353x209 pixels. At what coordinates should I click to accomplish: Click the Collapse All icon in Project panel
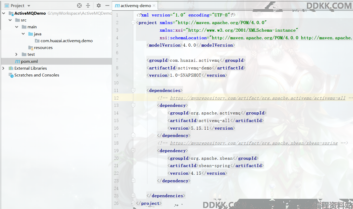pos(88,5)
